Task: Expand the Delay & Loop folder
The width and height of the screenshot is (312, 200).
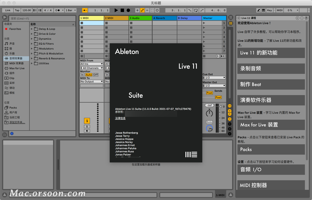Action: 32,29
